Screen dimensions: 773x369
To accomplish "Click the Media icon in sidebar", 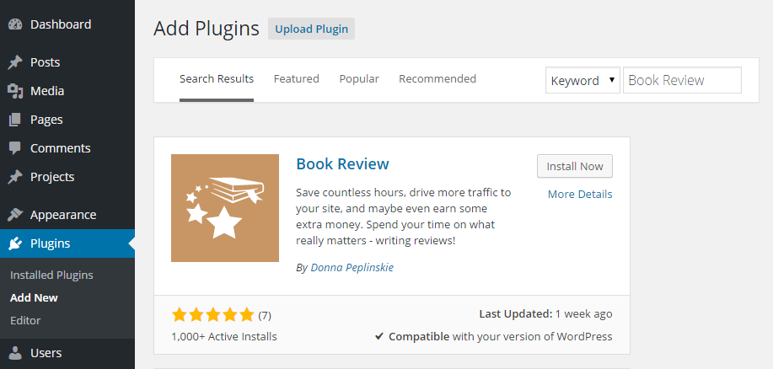I will 15,91.
